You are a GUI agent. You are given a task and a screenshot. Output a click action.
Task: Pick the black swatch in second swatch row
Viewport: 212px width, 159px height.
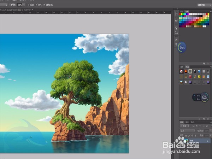pos(201,16)
